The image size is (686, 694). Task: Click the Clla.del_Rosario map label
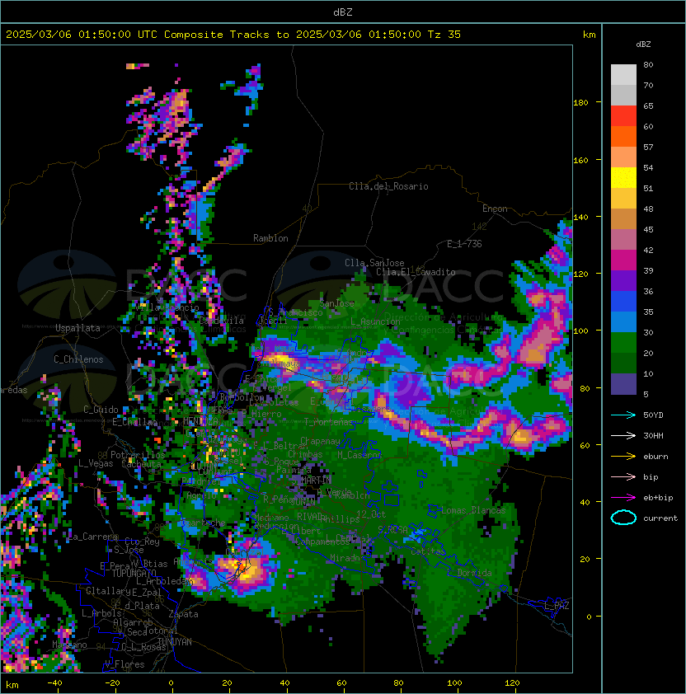[388, 186]
